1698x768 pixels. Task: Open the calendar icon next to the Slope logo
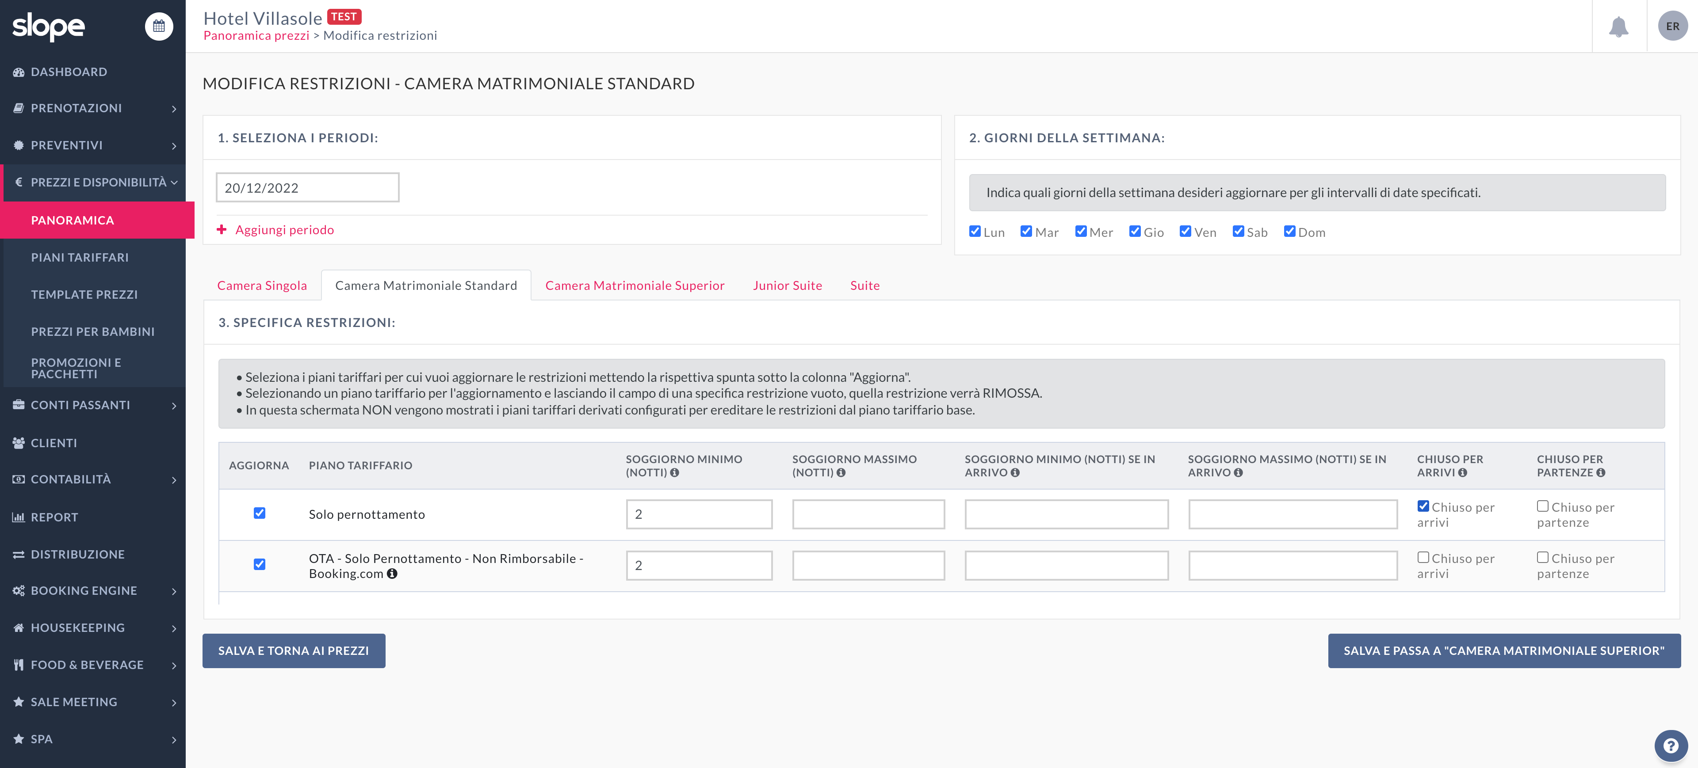coord(159,27)
